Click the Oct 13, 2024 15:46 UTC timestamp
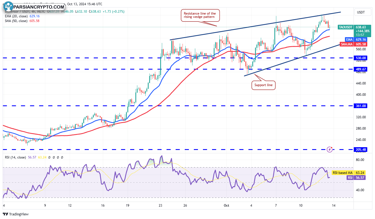The image size is (375, 219). click(85, 4)
